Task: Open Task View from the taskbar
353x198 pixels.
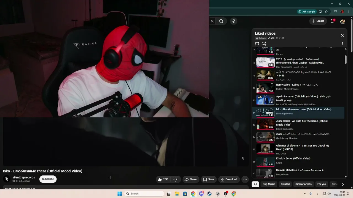Action: coord(169,194)
